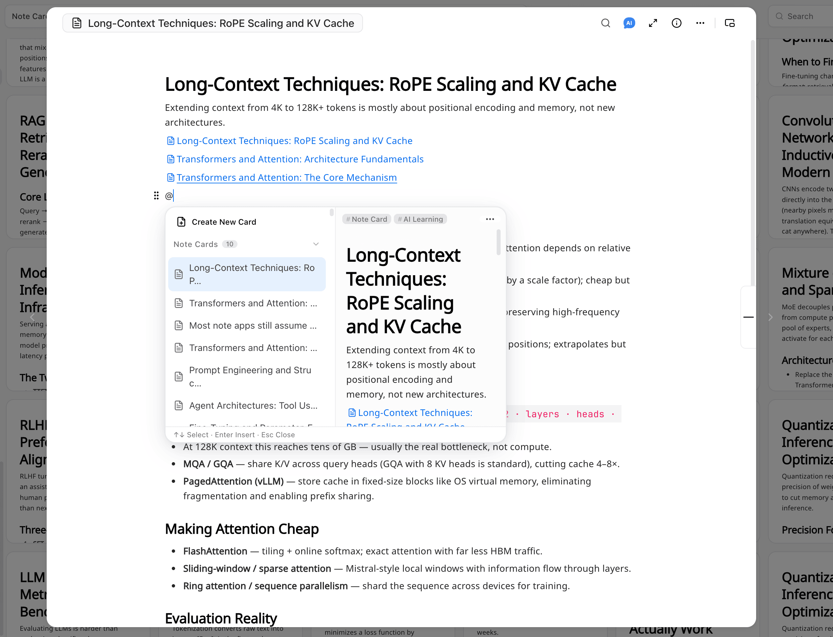This screenshot has width=833, height=637.
Task: Open 'Transformers and Attention: The Core Mechanism' link
Action: (286, 177)
